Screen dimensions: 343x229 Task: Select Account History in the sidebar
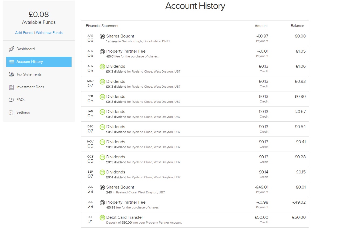tap(39, 62)
